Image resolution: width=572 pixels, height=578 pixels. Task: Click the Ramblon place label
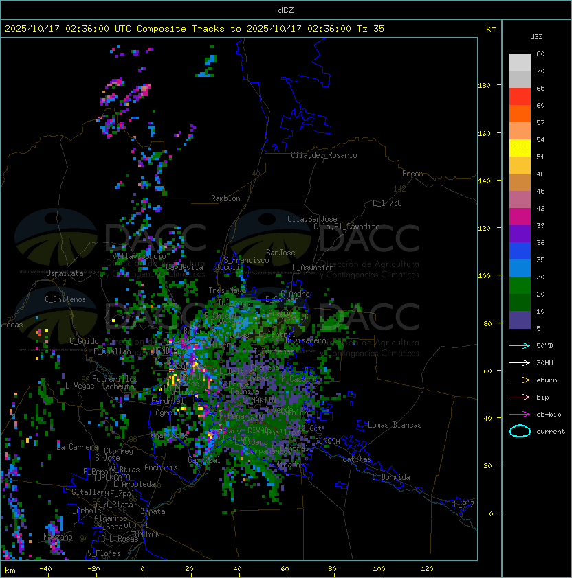[225, 198]
